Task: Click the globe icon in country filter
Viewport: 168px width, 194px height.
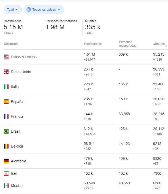Action: pyautogui.click(x=28, y=10)
